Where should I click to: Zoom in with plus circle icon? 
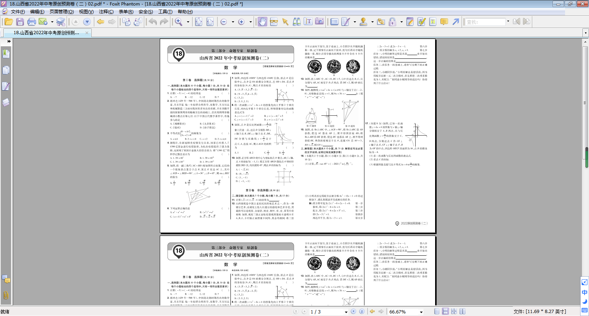pyautogui.click(x=241, y=22)
